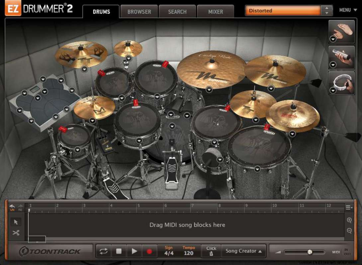Expand the Song Creator panel
This screenshot has width=362, height=265.
(x=243, y=251)
